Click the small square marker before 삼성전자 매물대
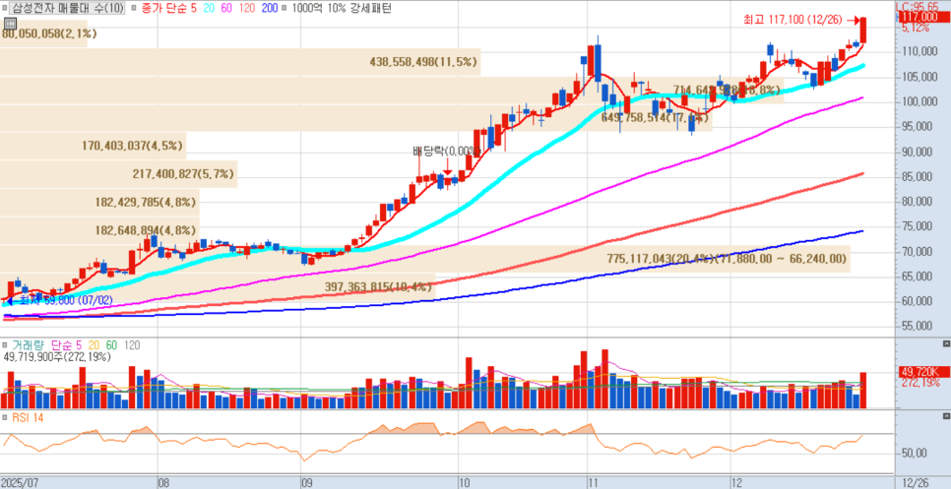 pyautogui.click(x=5, y=9)
